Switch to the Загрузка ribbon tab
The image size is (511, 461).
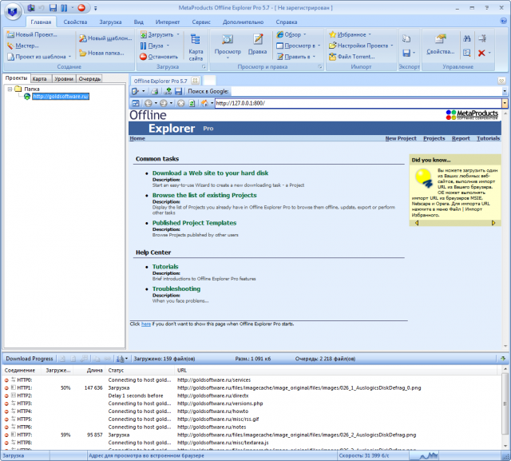tap(110, 22)
